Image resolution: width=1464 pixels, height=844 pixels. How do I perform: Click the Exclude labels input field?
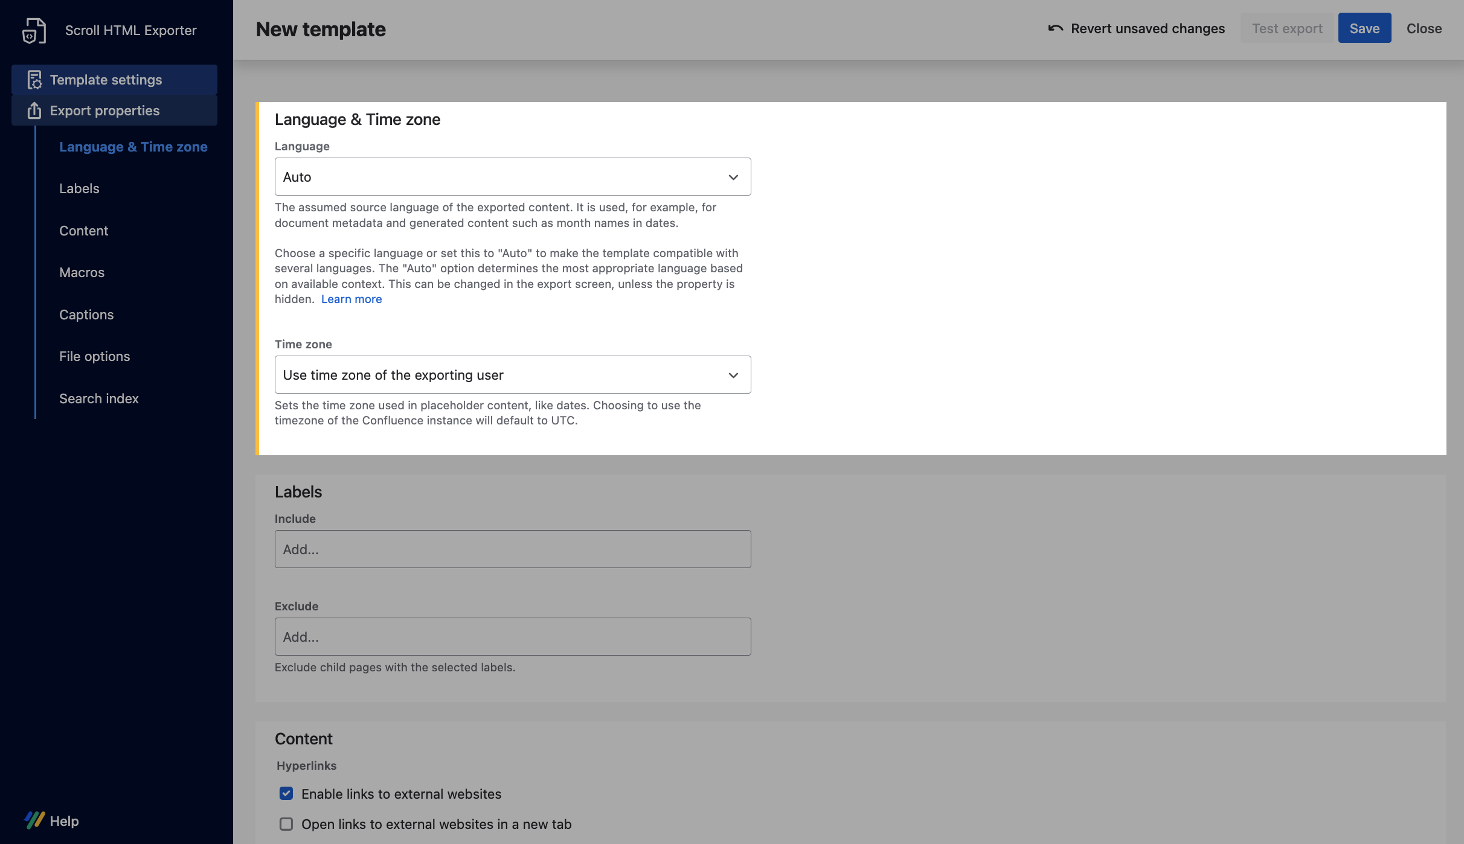512,636
